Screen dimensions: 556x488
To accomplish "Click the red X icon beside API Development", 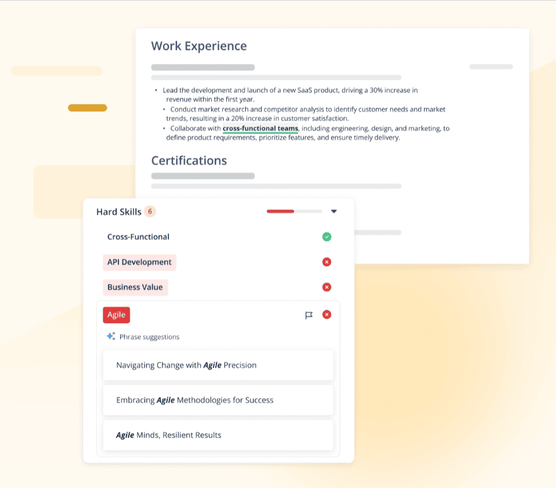I will click(327, 262).
